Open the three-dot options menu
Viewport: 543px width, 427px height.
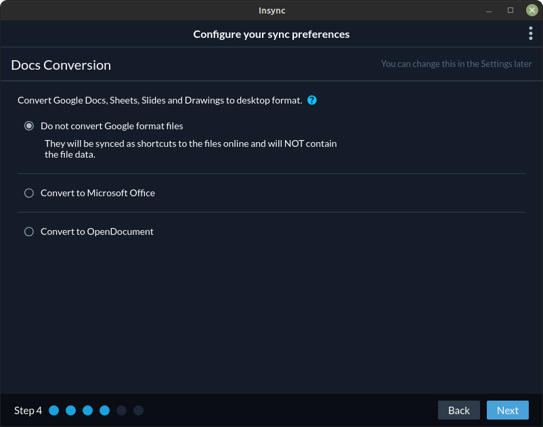click(530, 34)
